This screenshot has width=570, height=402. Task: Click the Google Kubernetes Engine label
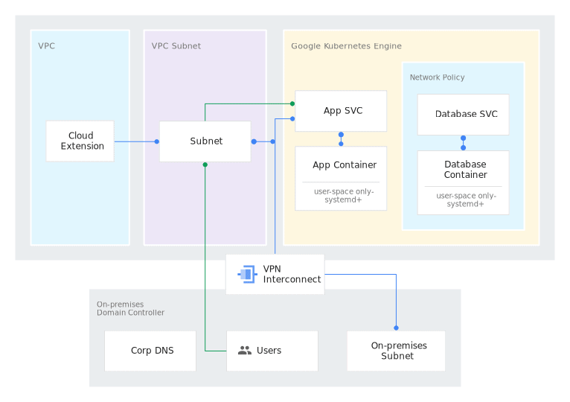[346, 46]
